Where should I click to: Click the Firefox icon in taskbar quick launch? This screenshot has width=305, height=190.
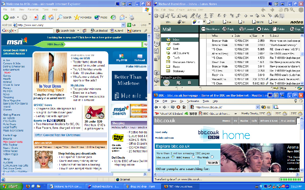click(x=28, y=186)
